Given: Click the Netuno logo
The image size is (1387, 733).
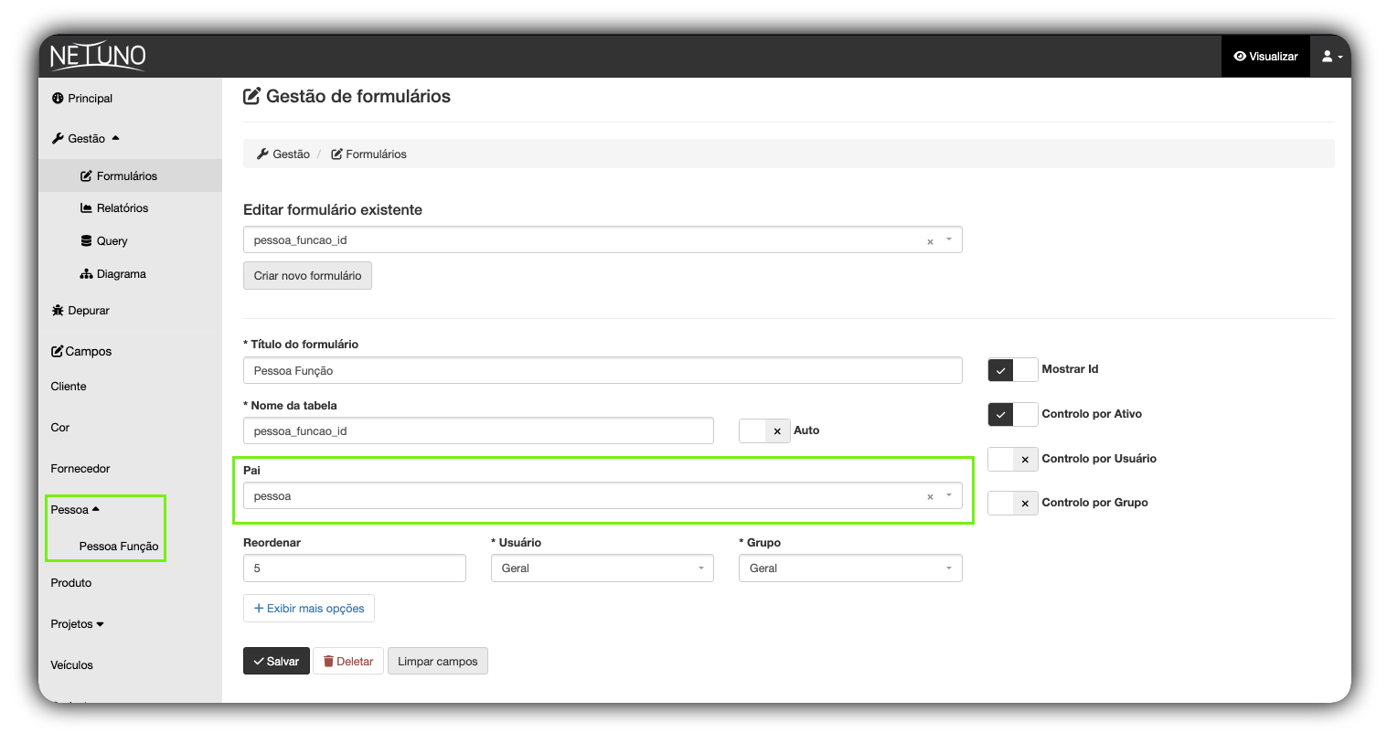Looking at the screenshot, I should click(x=97, y=57).
